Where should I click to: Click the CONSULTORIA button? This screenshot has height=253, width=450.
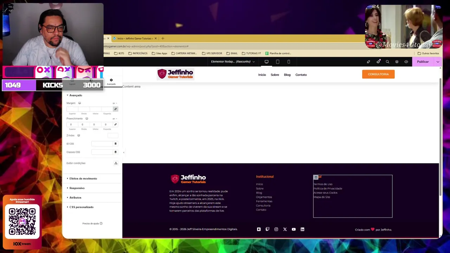(378, 74)
